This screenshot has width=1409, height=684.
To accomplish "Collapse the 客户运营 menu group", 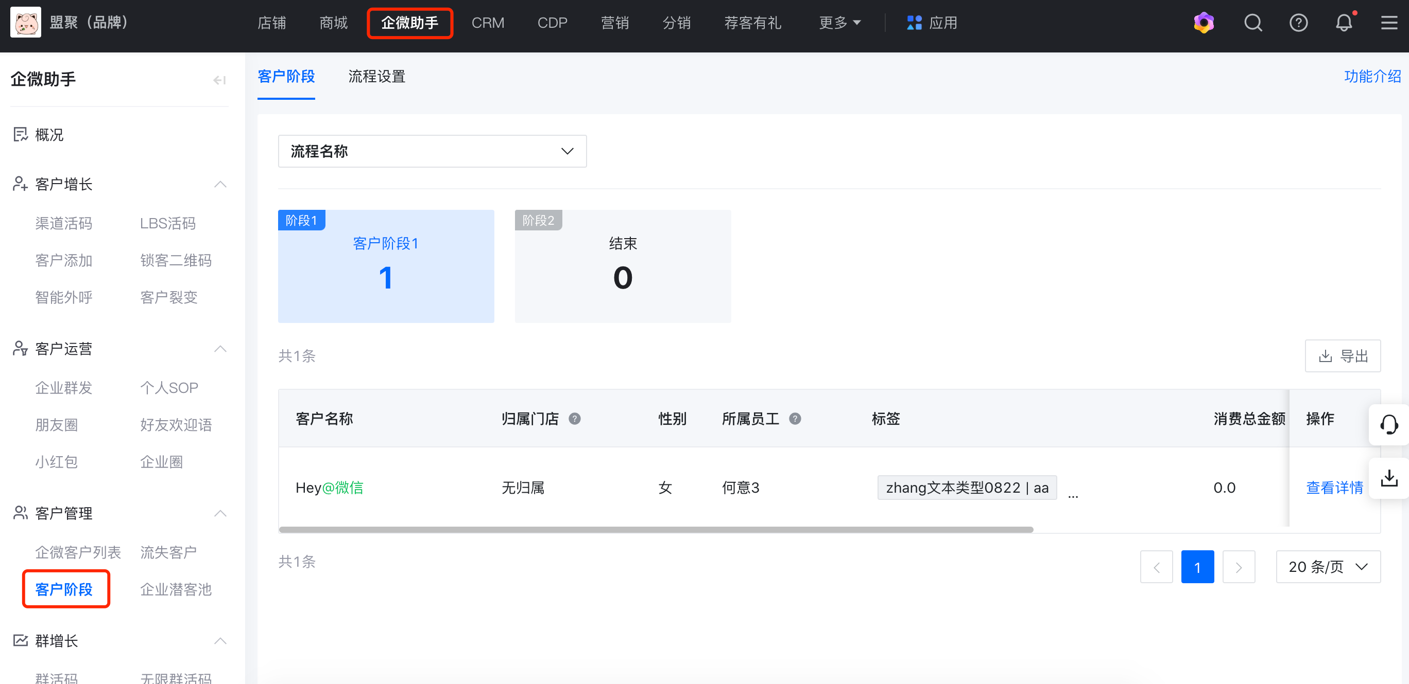I will point(220,349).
